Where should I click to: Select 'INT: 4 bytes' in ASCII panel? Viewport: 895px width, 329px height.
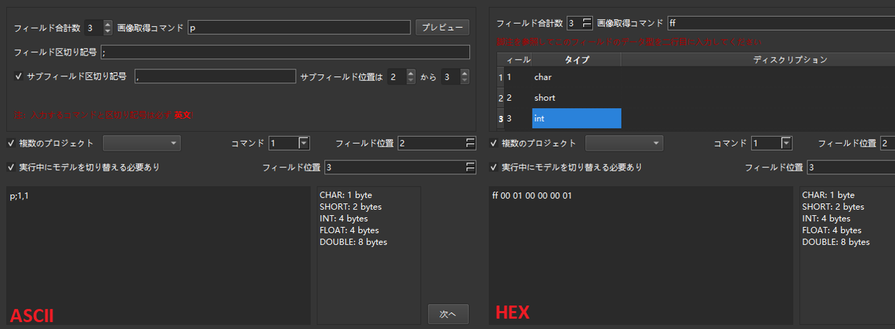click(344, 219)
